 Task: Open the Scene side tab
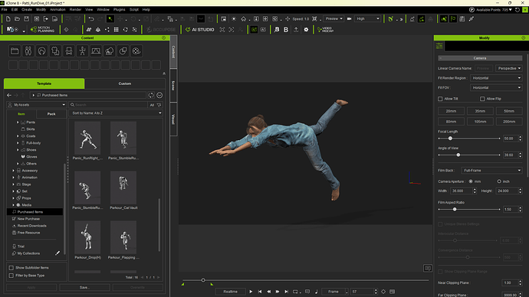pyautogui.click(x=173, y=86)
